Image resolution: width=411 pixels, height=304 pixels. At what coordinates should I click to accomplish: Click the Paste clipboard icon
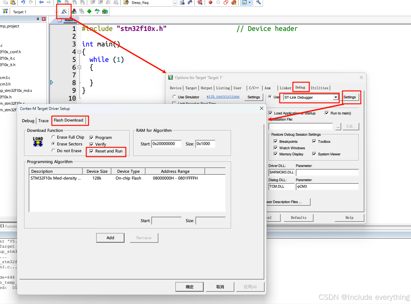click(13, 3)
